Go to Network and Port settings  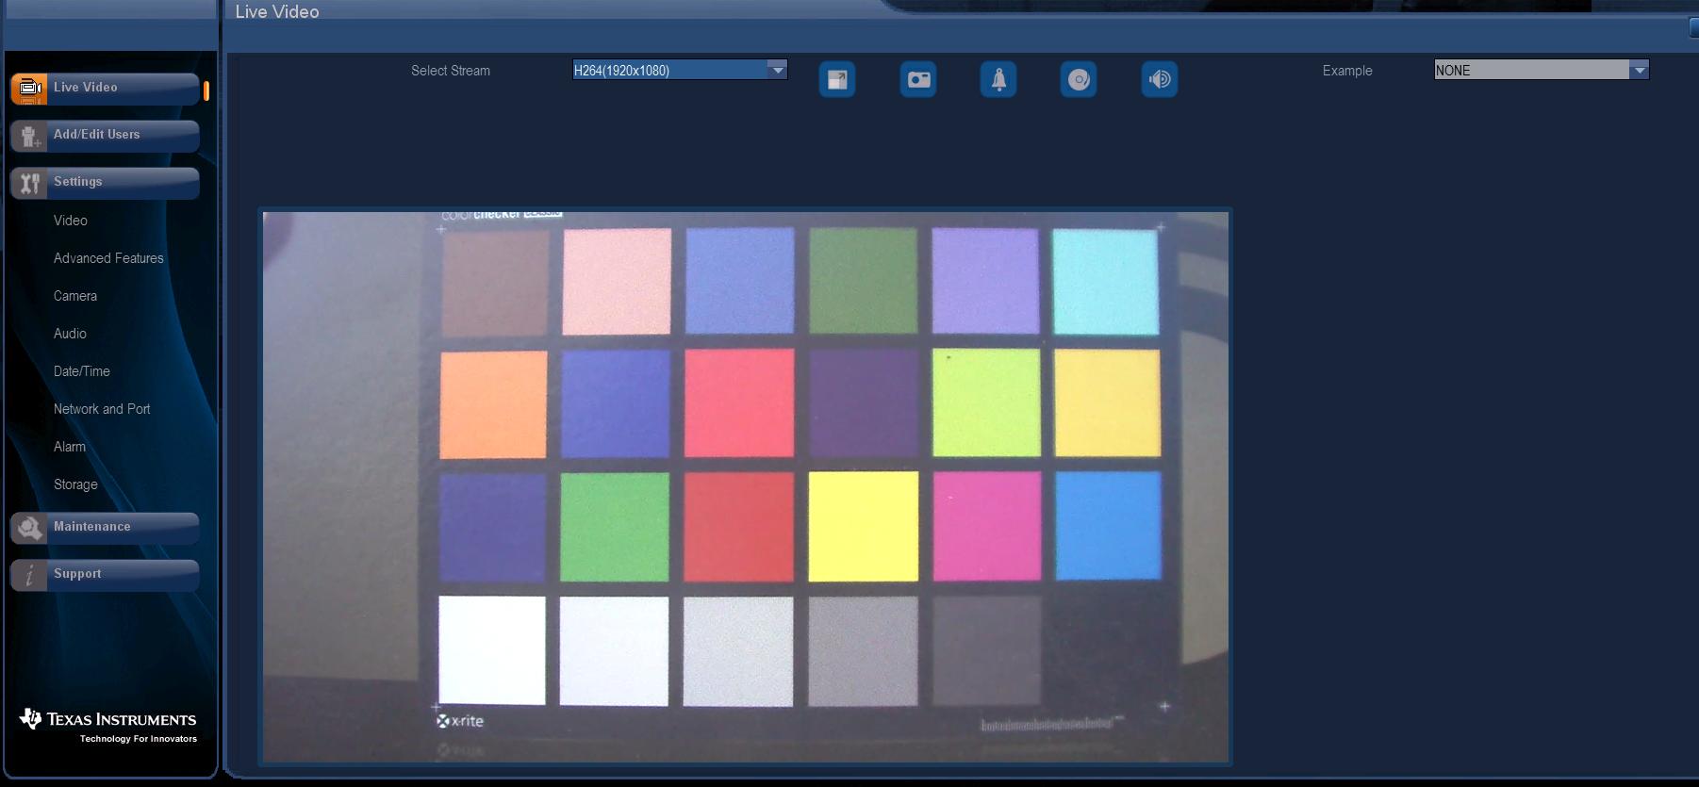pyautogui.click(x=102, y=409)
